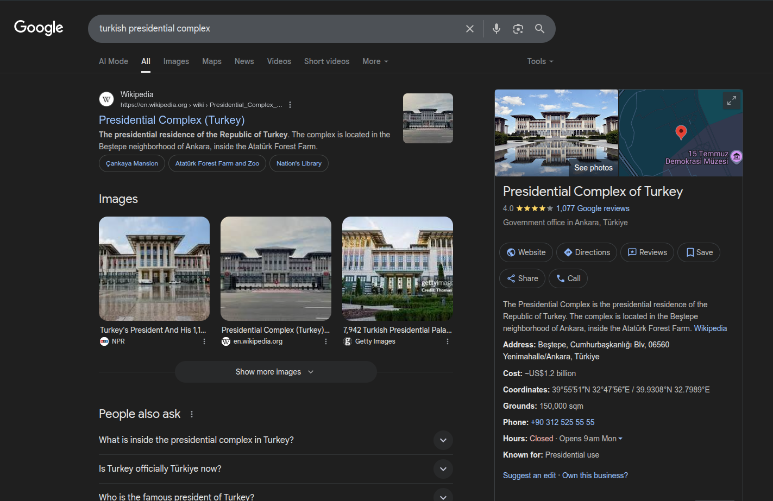Click the Google logo

coord(39,28)
